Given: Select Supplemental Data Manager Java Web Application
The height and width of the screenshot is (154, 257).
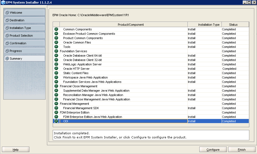Looking at the screenshot, I should click(x=96, y=91).
